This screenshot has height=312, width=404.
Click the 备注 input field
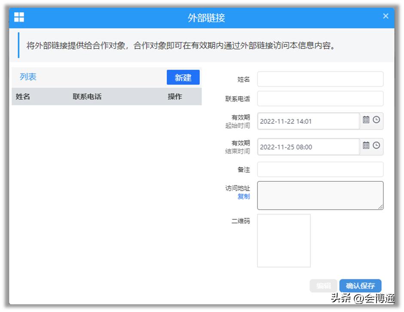click(320, 169)
